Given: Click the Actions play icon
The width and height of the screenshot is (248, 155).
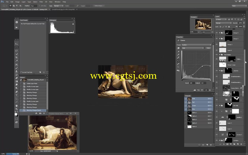Looking at the screenshot, I should 17,27.
